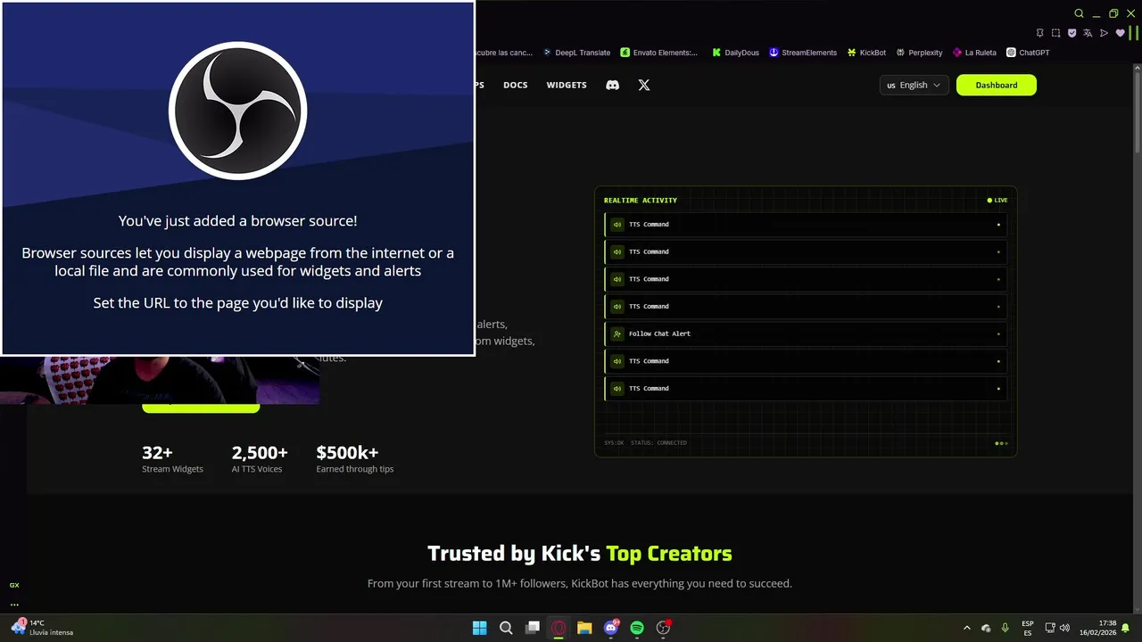Show hidden system tray icons

click(967, 628)
